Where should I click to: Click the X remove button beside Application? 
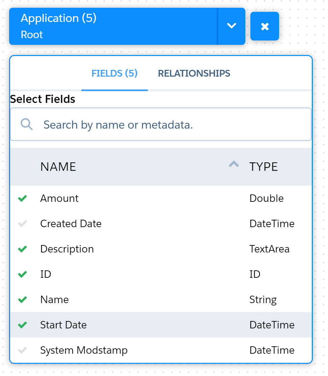click(265, 26)
